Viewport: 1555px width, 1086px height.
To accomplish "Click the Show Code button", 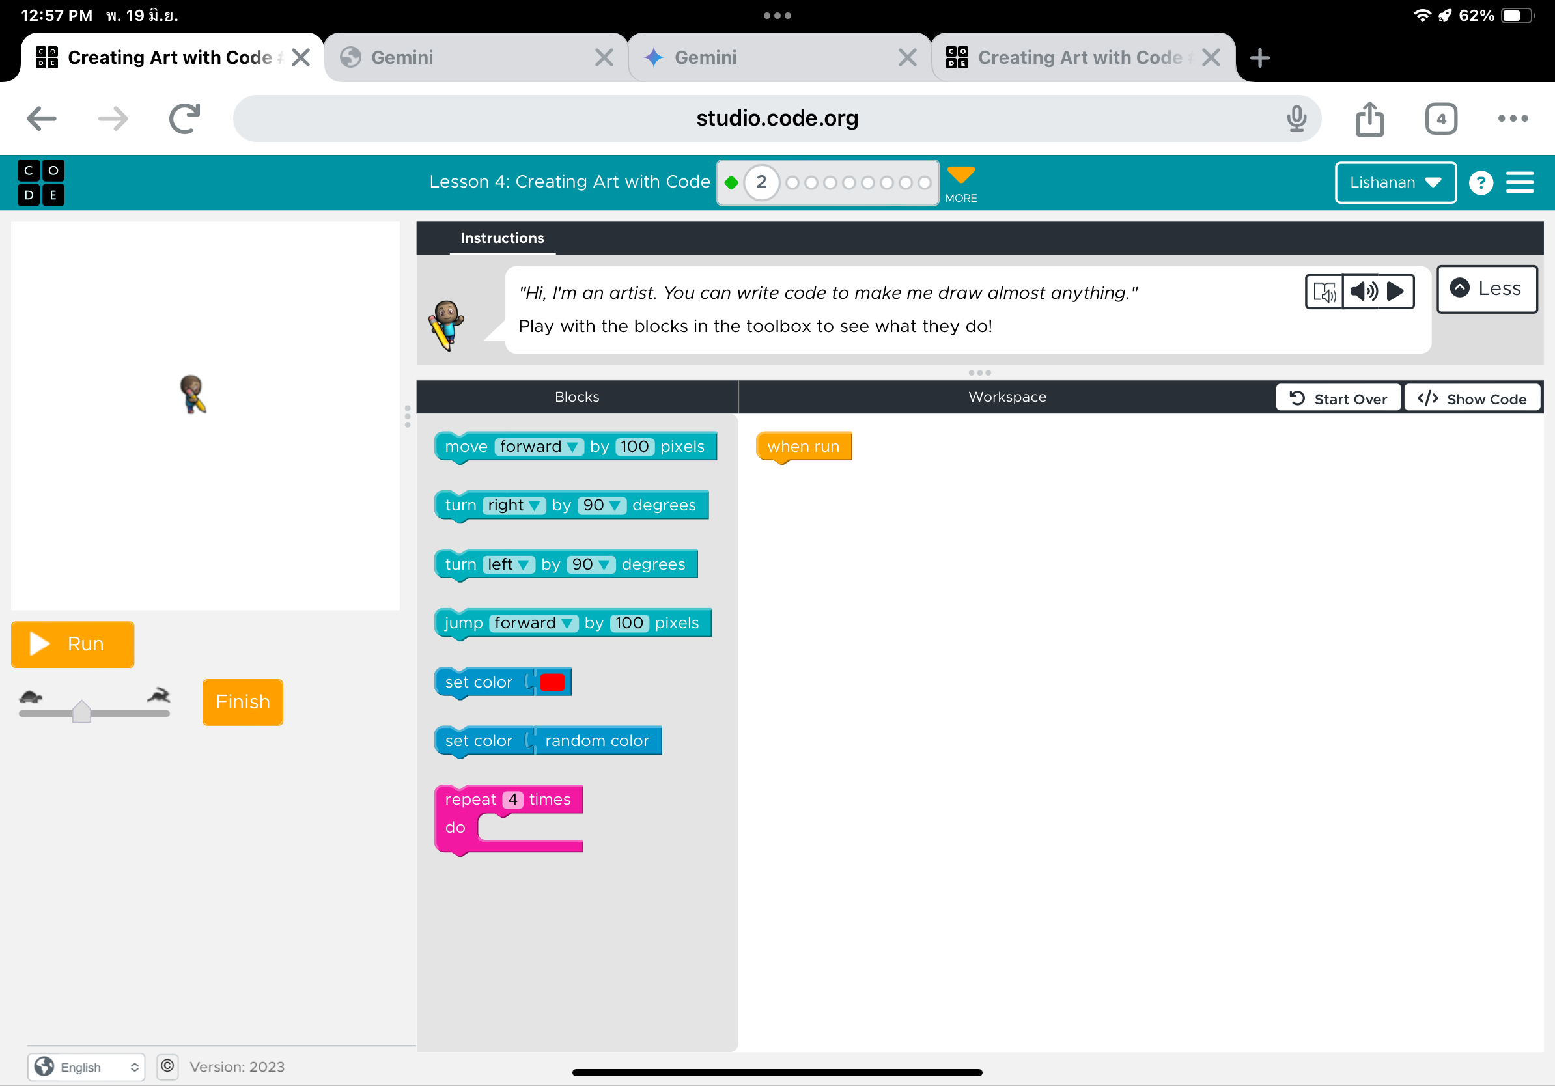I will click(x=1471, y=399).
